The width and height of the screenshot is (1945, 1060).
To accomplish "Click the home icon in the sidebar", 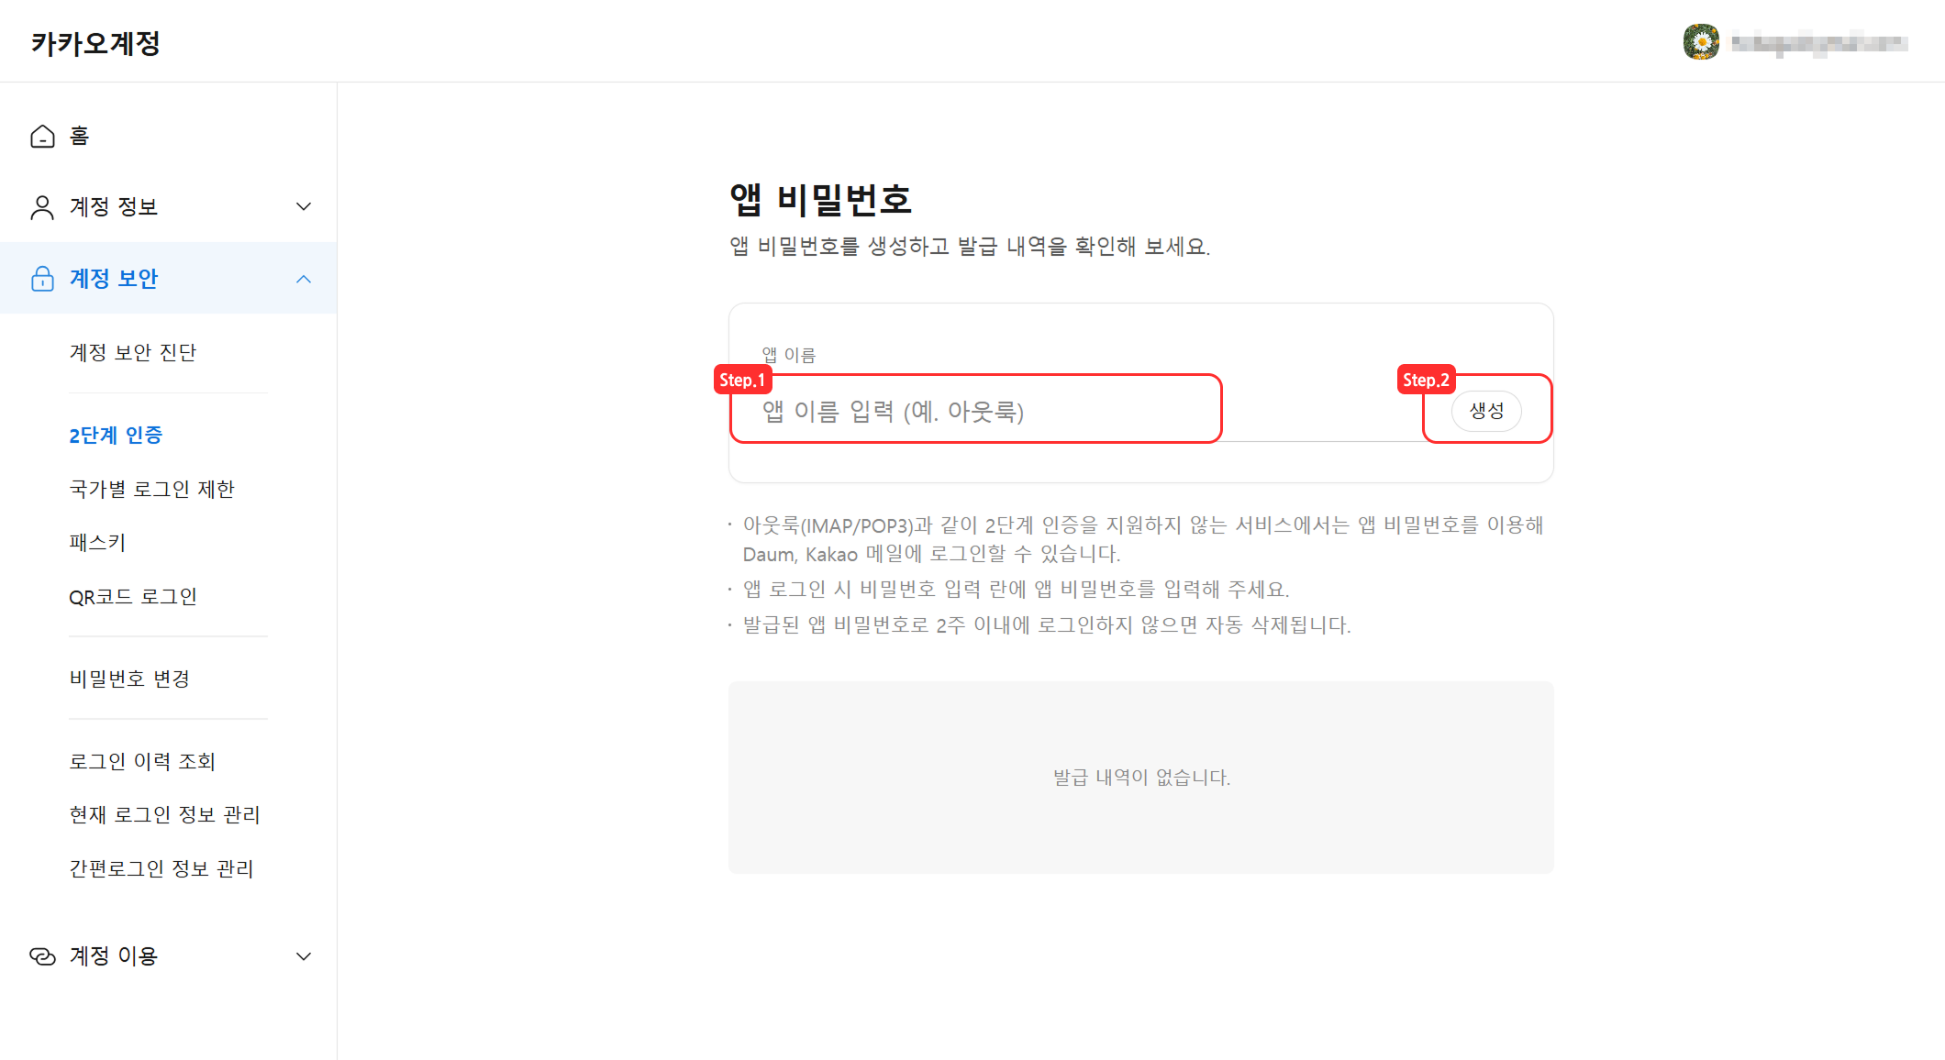I will pos(42,137).
